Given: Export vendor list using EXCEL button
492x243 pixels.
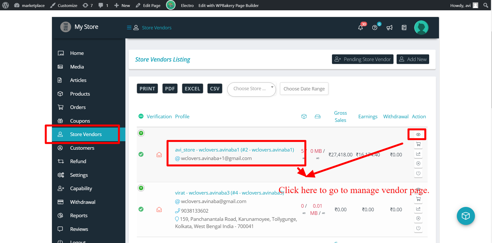Looking at the screenshot, I should click(192, 89).
